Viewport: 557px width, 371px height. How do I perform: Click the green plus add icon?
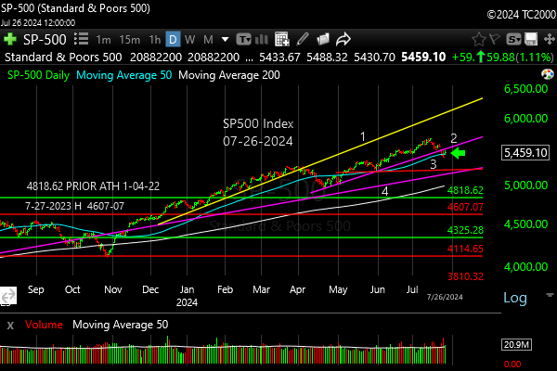pyautogui.click(x=10, y=39)
